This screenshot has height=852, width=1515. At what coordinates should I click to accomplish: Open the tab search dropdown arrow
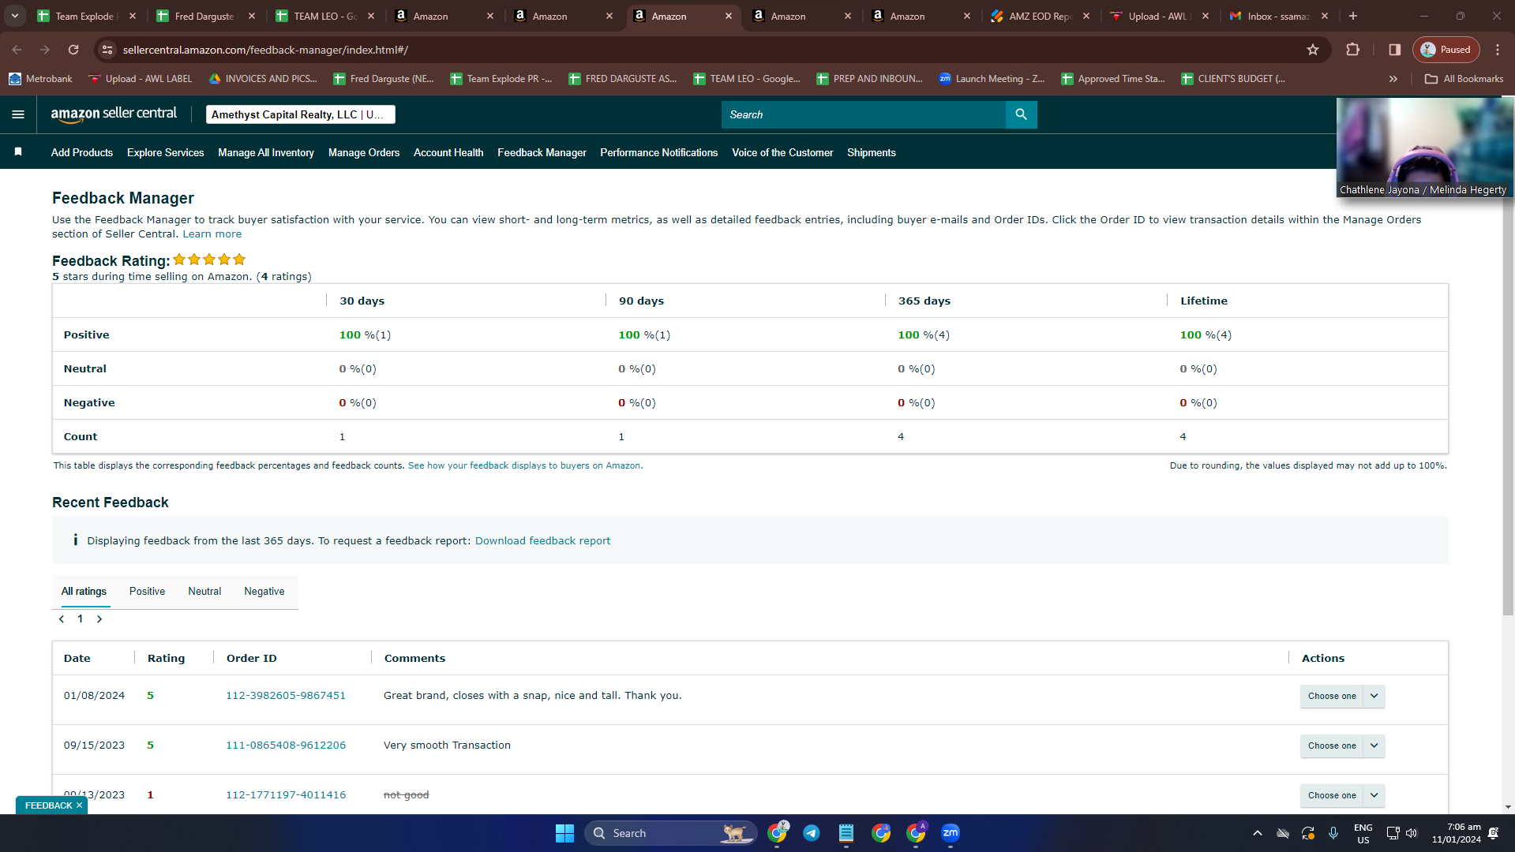click(x=15, y=16)
